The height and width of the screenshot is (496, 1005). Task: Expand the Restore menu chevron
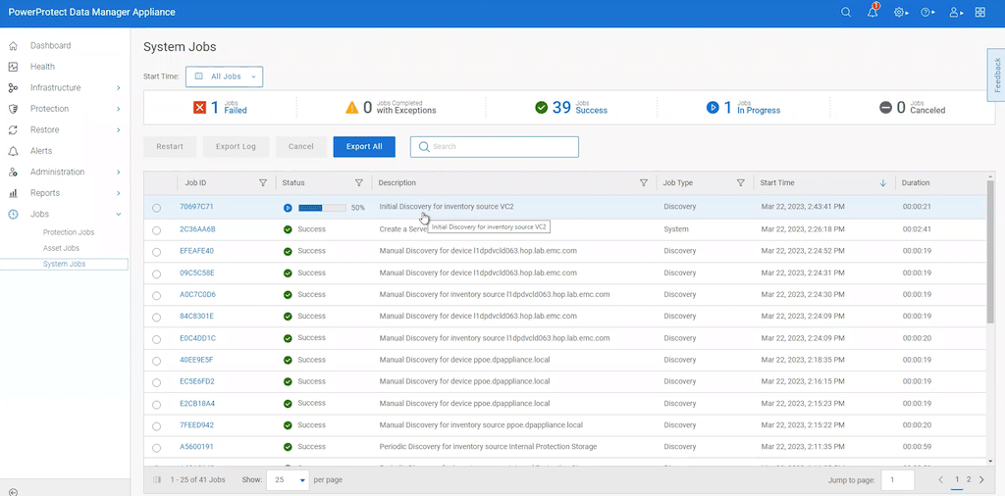point(119,130)
